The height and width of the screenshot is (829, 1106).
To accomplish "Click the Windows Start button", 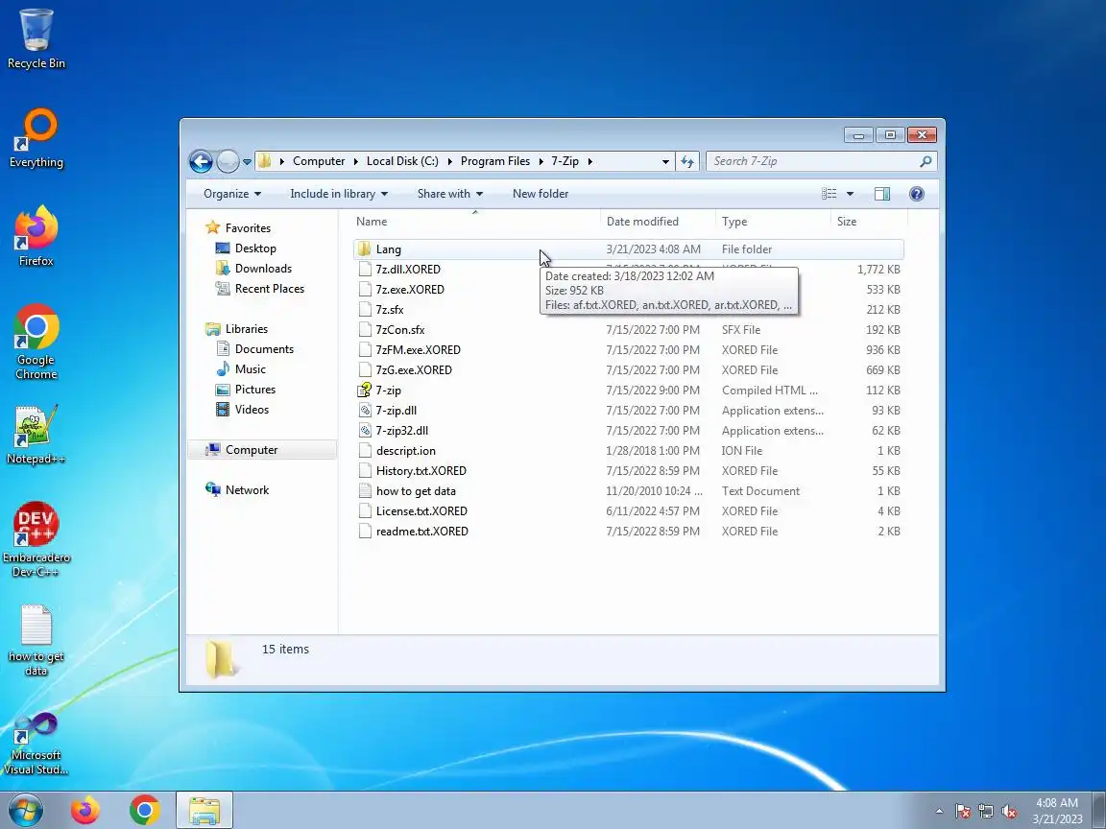I will tap(25, 810).
